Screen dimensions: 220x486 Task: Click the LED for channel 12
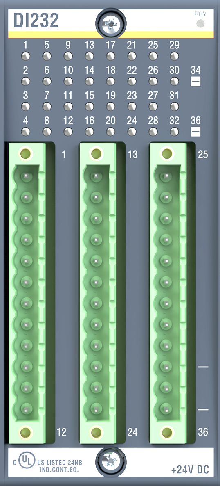(x=68, y=131)
